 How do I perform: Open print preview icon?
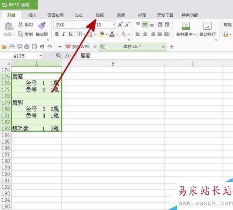pos(34,46)
